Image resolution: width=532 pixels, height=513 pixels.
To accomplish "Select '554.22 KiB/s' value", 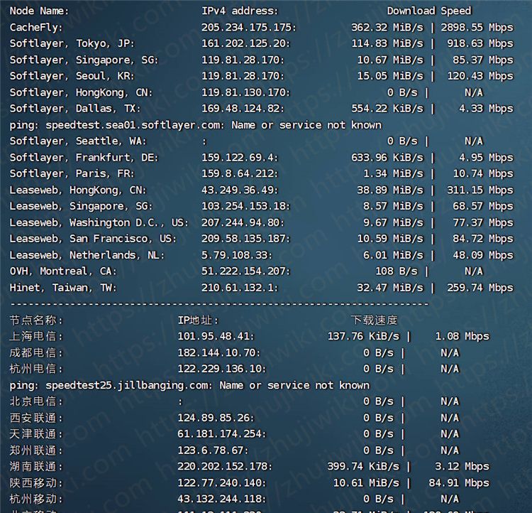I will [x=387, y=109].
